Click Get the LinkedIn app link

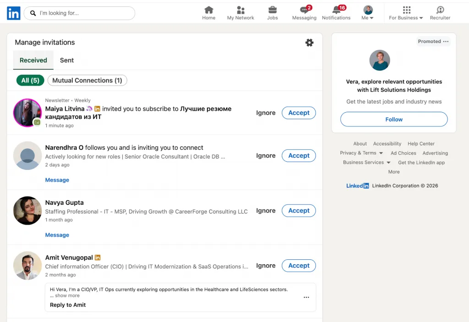pos(421,163)
